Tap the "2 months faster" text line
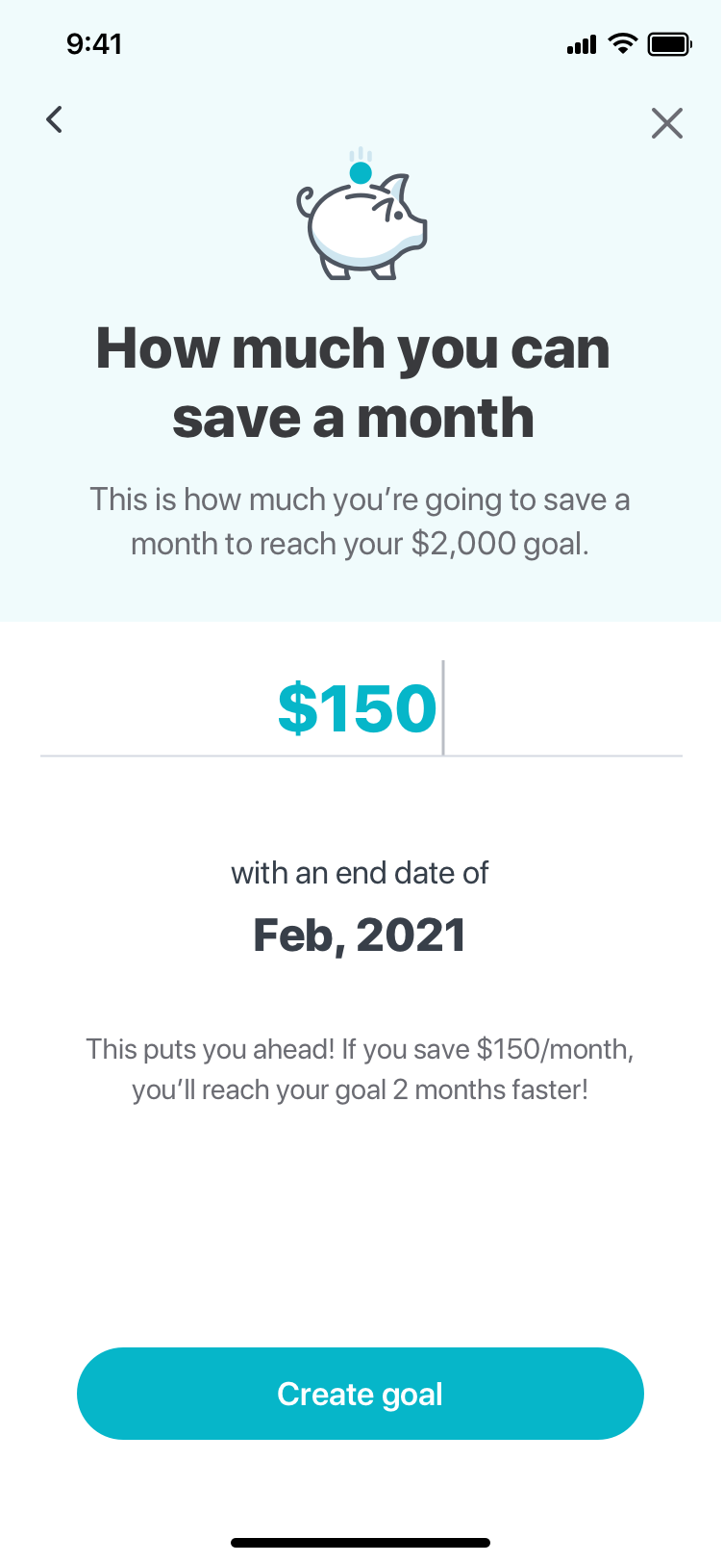The image size is (723, 1563). click(x=360, y=1090)
